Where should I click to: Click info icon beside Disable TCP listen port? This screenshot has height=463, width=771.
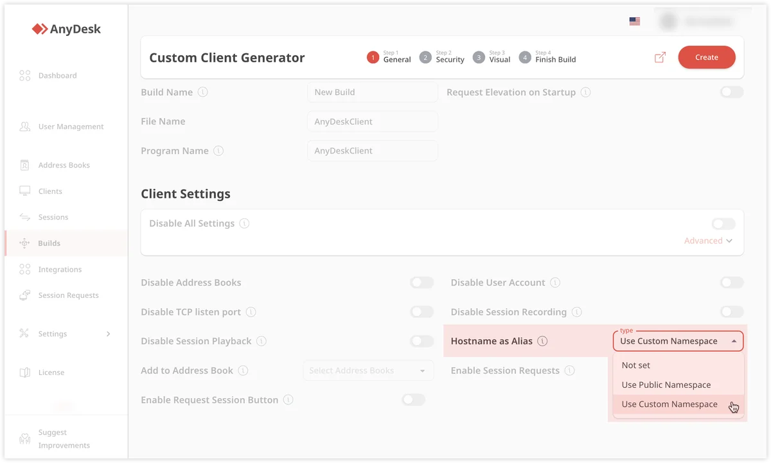tap(251, 312)
